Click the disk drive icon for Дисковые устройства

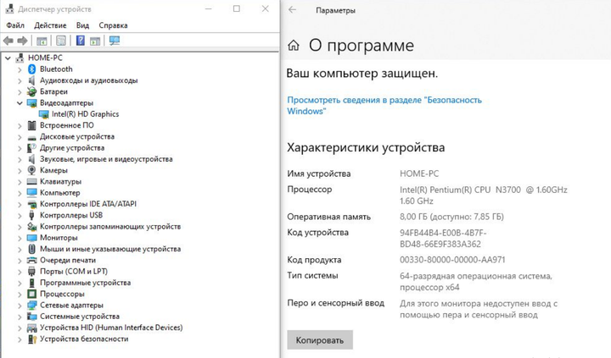click(32, 138)
